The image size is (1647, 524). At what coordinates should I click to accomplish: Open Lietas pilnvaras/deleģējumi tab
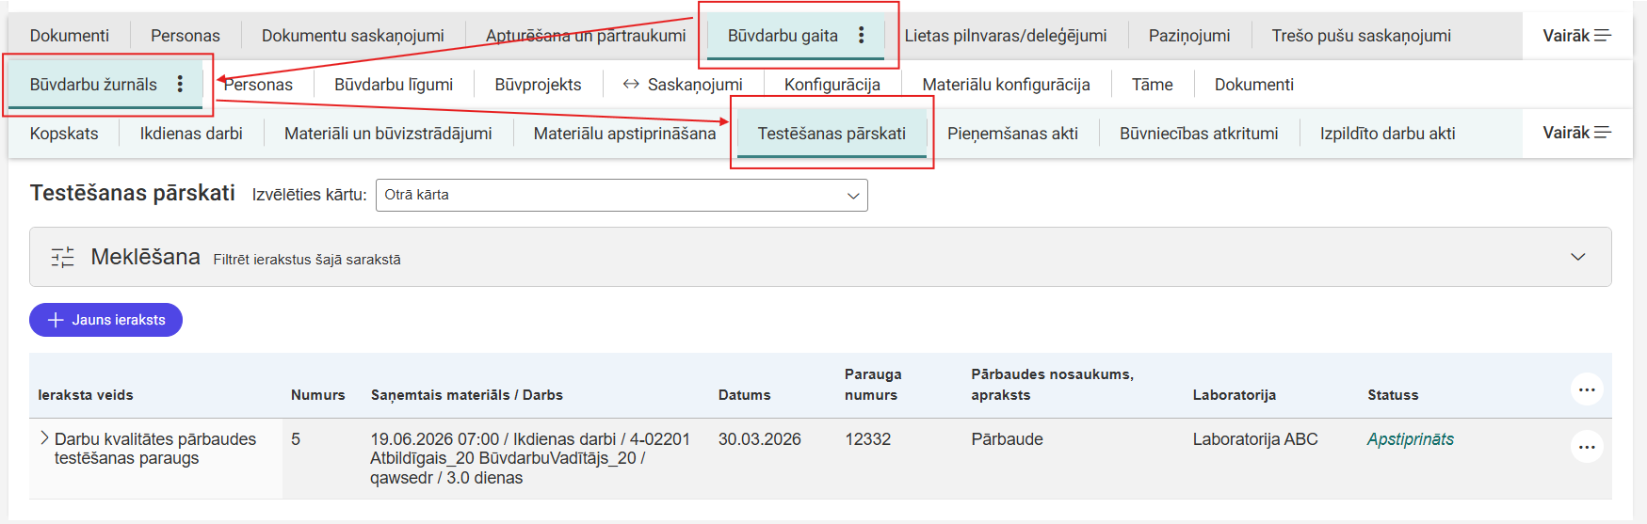(x=1006, y=36)
